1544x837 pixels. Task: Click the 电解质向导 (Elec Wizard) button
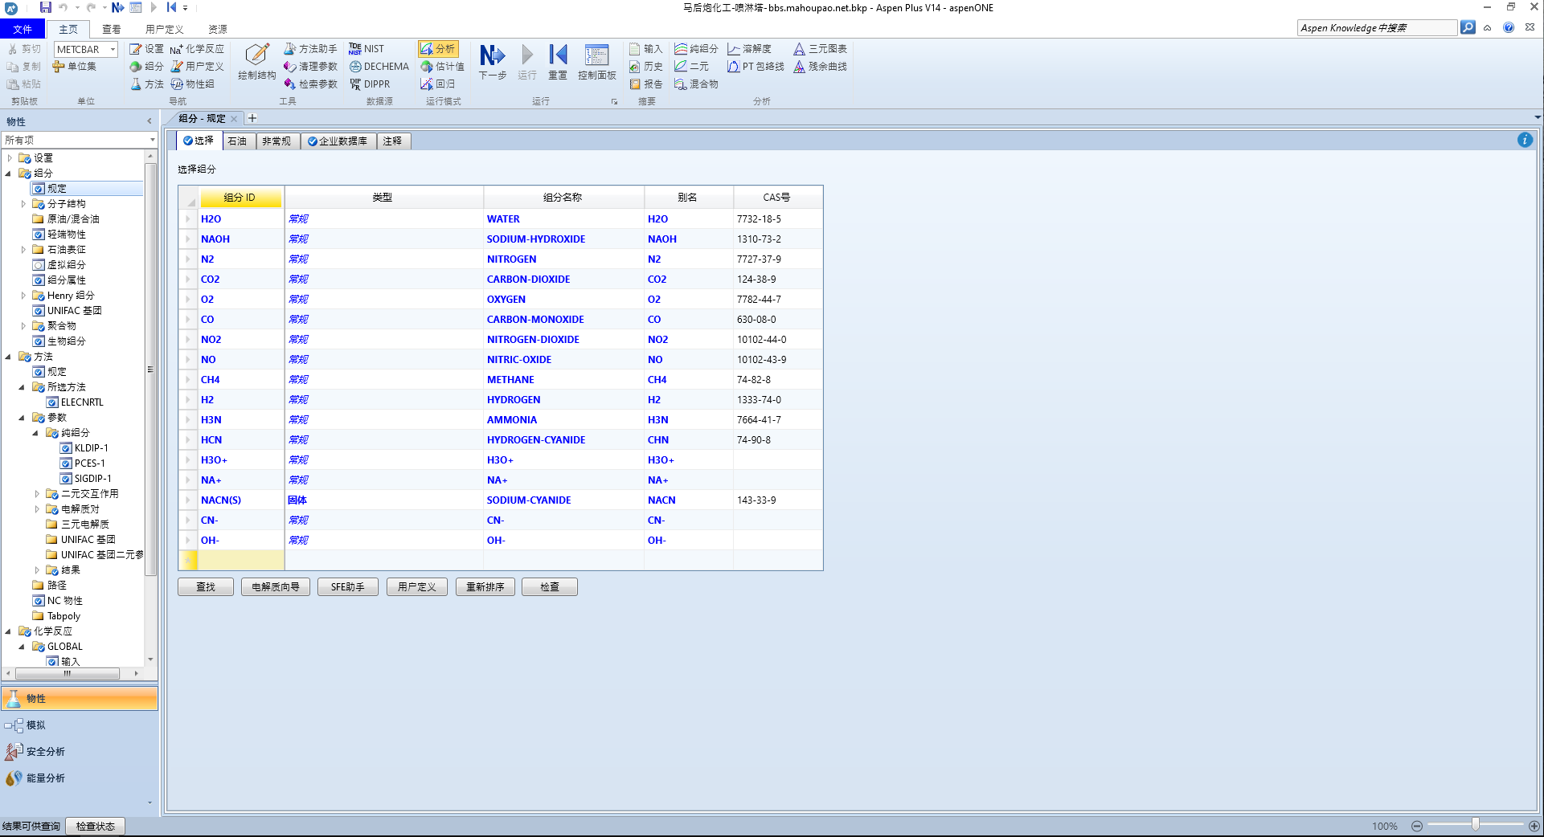click(x=275, y=586)
